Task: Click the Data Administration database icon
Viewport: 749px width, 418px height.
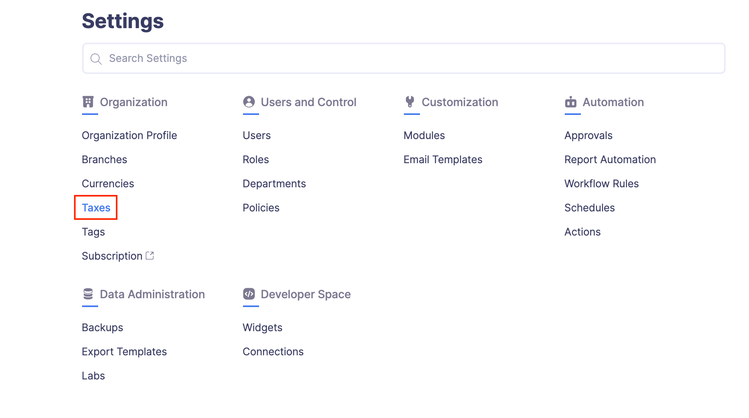Action: click(88, 294)
